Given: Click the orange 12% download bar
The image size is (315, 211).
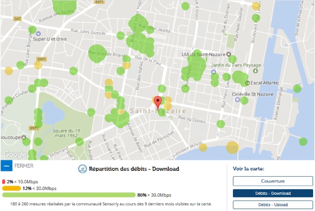Looking at the screenshot, I should coord(11,188).
